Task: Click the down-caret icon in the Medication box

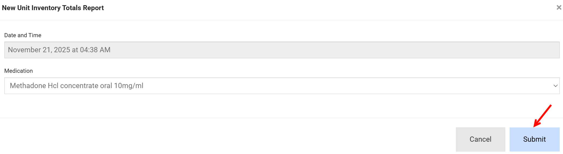Action: tap(555, 86)
